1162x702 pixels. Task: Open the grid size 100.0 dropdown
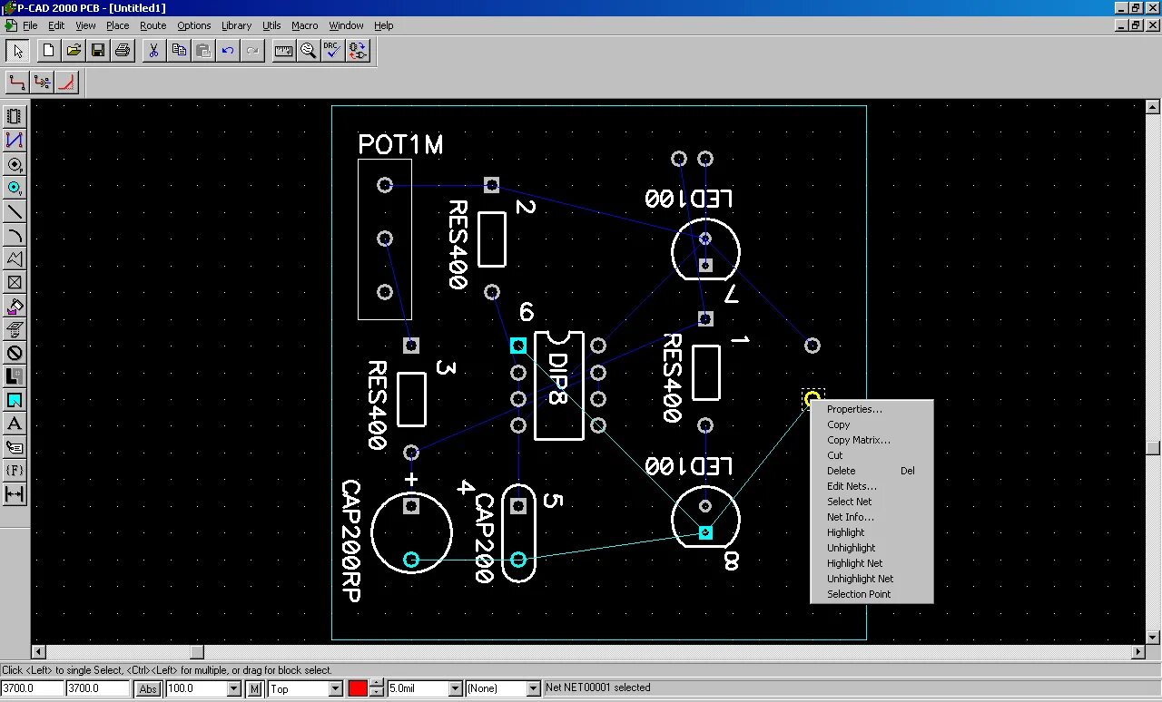pos(233,689)
